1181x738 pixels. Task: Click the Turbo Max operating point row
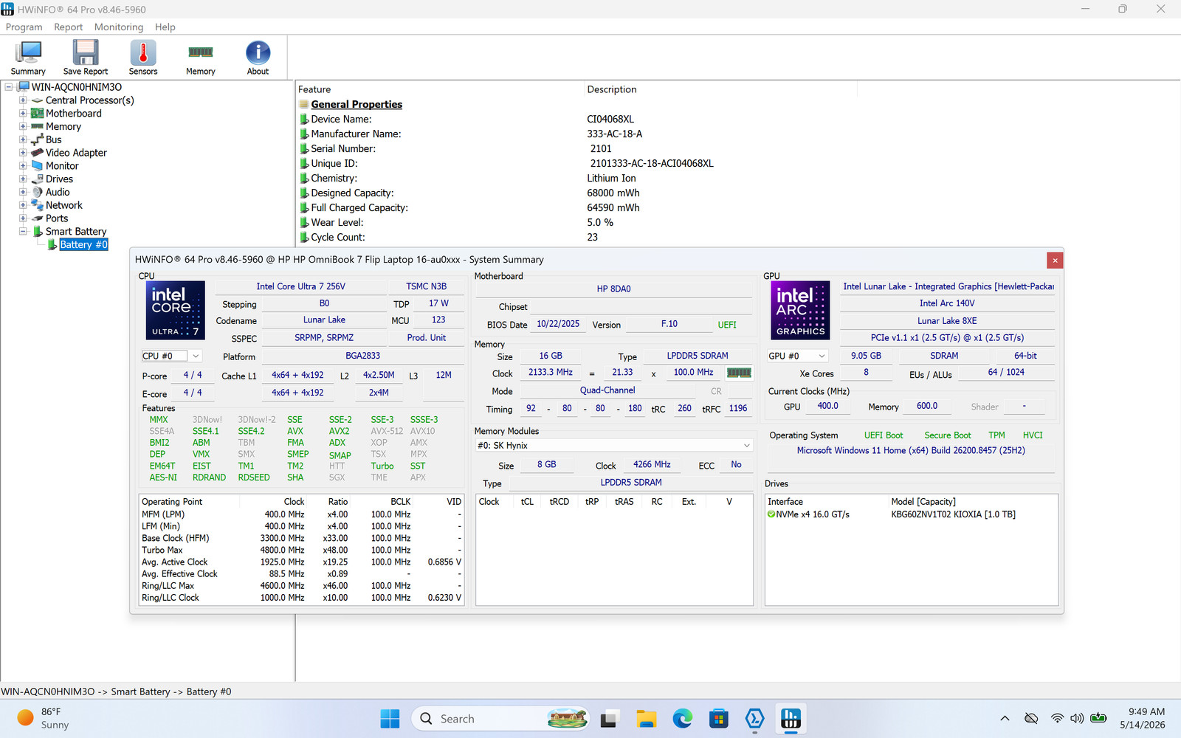pos(301,550)
